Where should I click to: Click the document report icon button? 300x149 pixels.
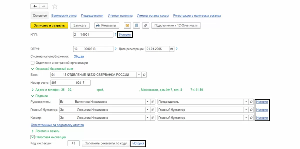(x=136, y=25)
